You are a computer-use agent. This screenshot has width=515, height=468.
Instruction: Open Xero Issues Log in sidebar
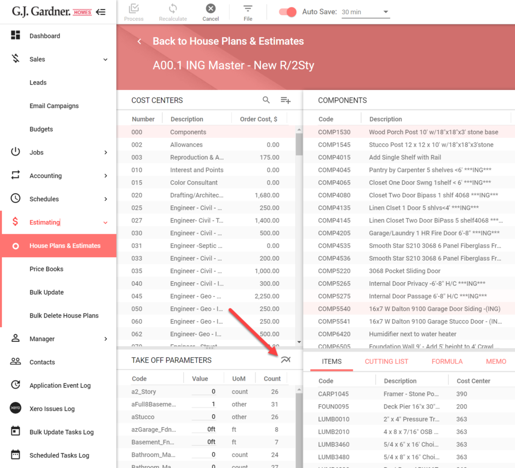52,409
